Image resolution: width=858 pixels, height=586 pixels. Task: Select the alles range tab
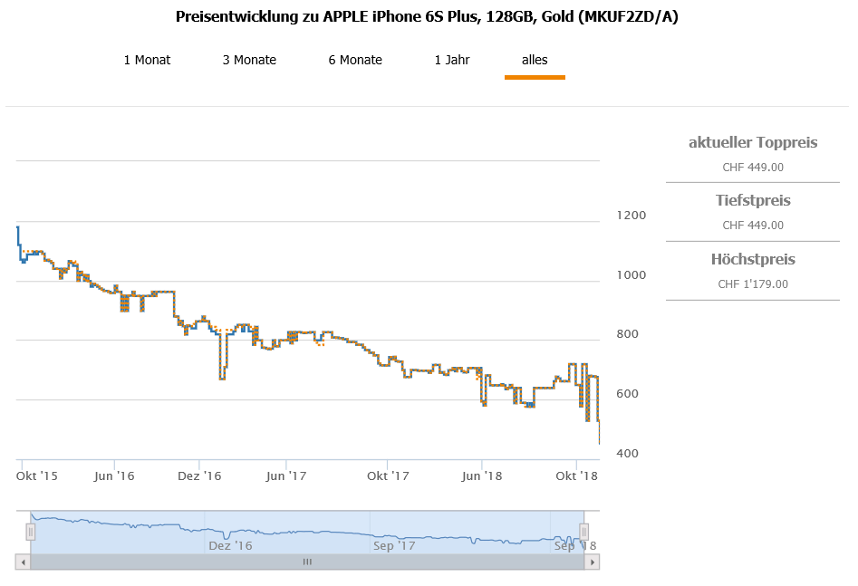point(535,61)
